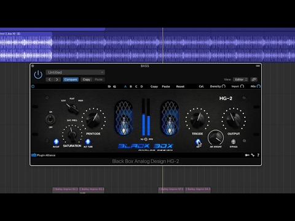The height and width of the screenshot is (221, 295).
Task: Click the loop icon on the first audio region
Action: coord(18,34)
